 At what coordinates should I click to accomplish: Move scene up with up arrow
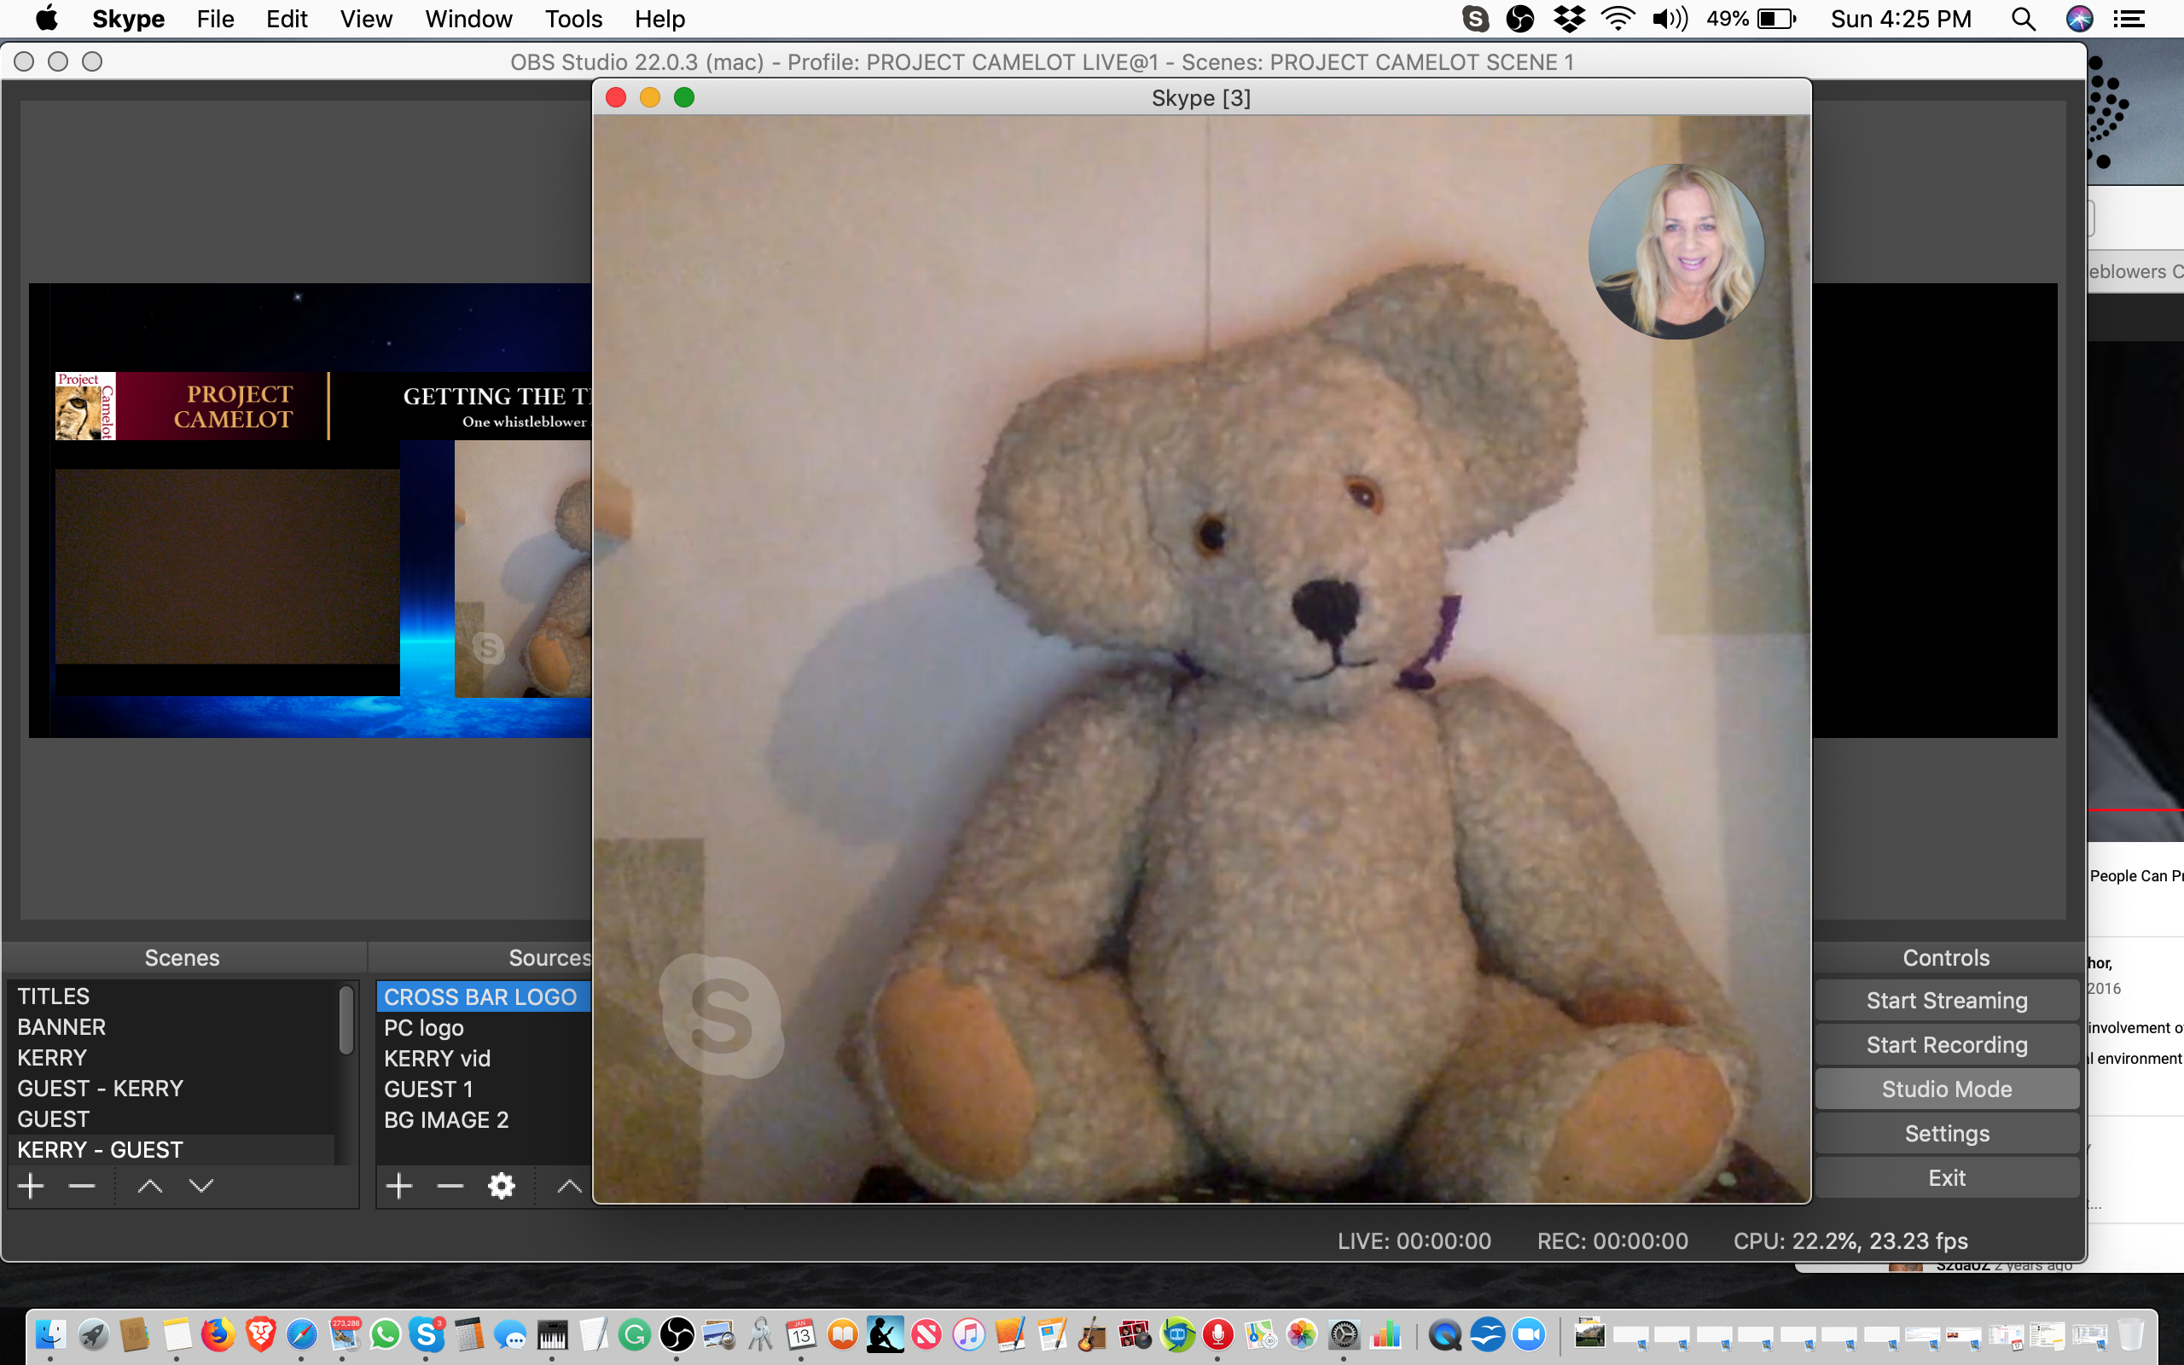pyautogui.click(x=150, y=1185)
